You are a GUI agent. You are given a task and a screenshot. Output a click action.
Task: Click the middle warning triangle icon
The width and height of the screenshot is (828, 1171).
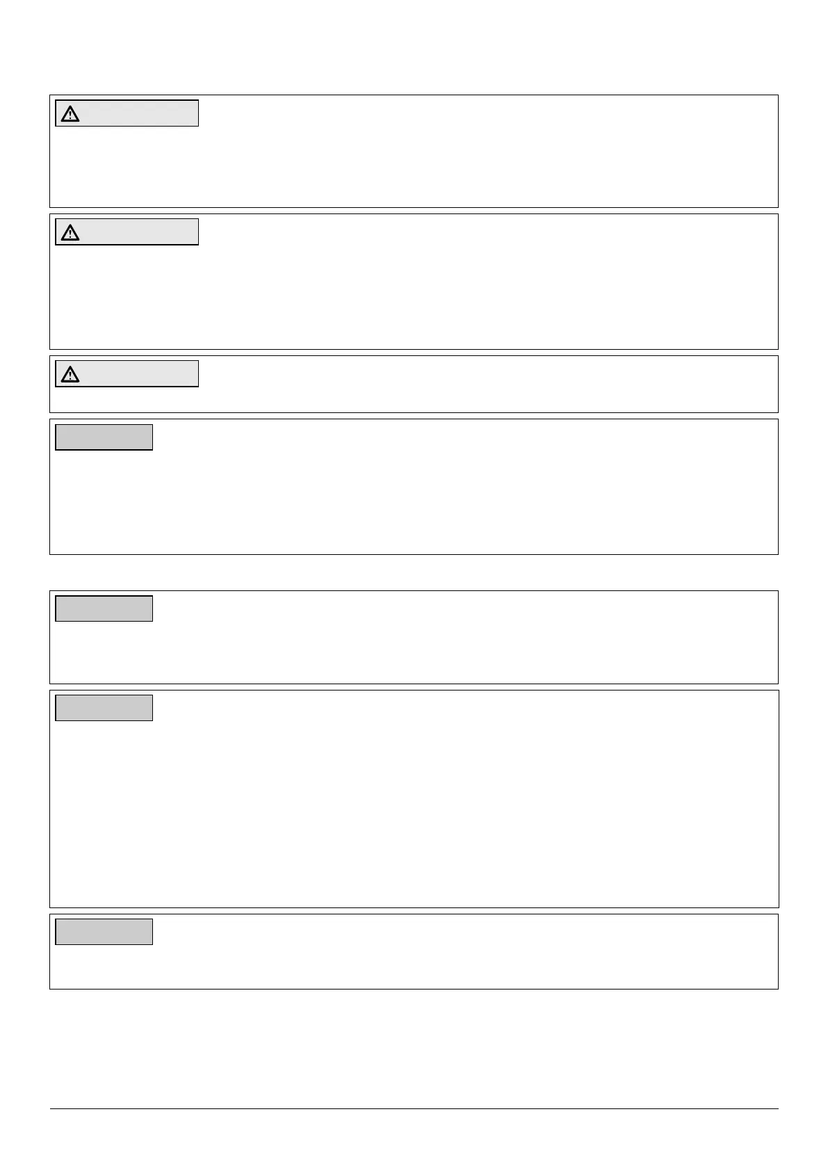70,232
